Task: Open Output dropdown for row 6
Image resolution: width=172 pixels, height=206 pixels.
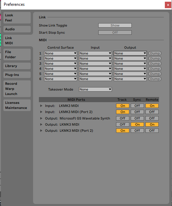Action: [130, 79]
